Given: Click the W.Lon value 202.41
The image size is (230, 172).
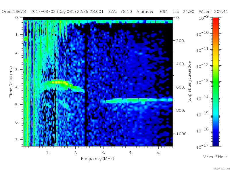Looking at the screenshot, I should pos(221,11).
